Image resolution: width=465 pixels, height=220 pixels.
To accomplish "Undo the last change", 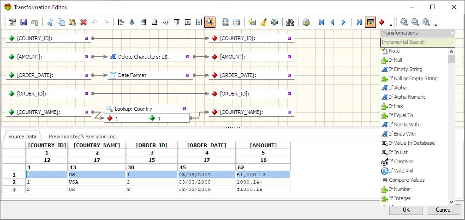I will pyautogui.click(x=95, y=22).
